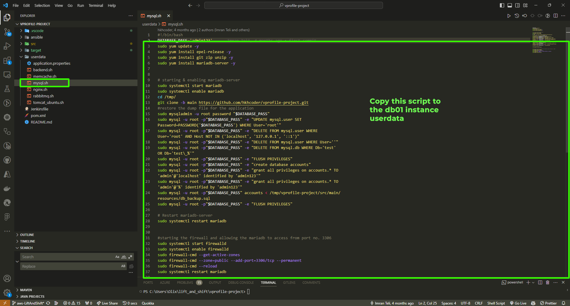Open Run and Debug view
This screenshot has width=570, height=306.
tap(7, 46)
